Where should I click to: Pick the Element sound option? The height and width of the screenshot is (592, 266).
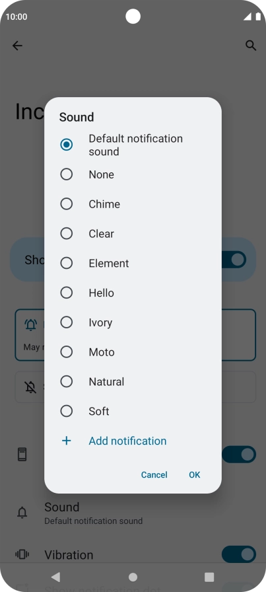(133, 263)
